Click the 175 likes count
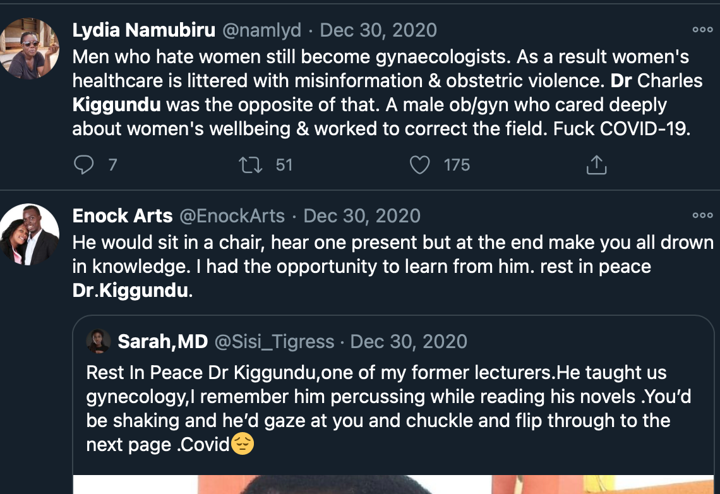Screen dimensions: 720x494 coord(457,165)
